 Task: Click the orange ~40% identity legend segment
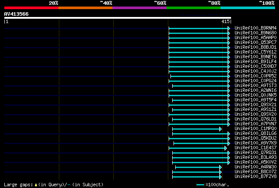pyautogui.click(x=85, y=8)
